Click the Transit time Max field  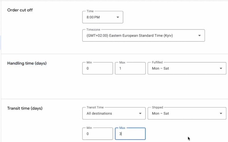(130, 134)
